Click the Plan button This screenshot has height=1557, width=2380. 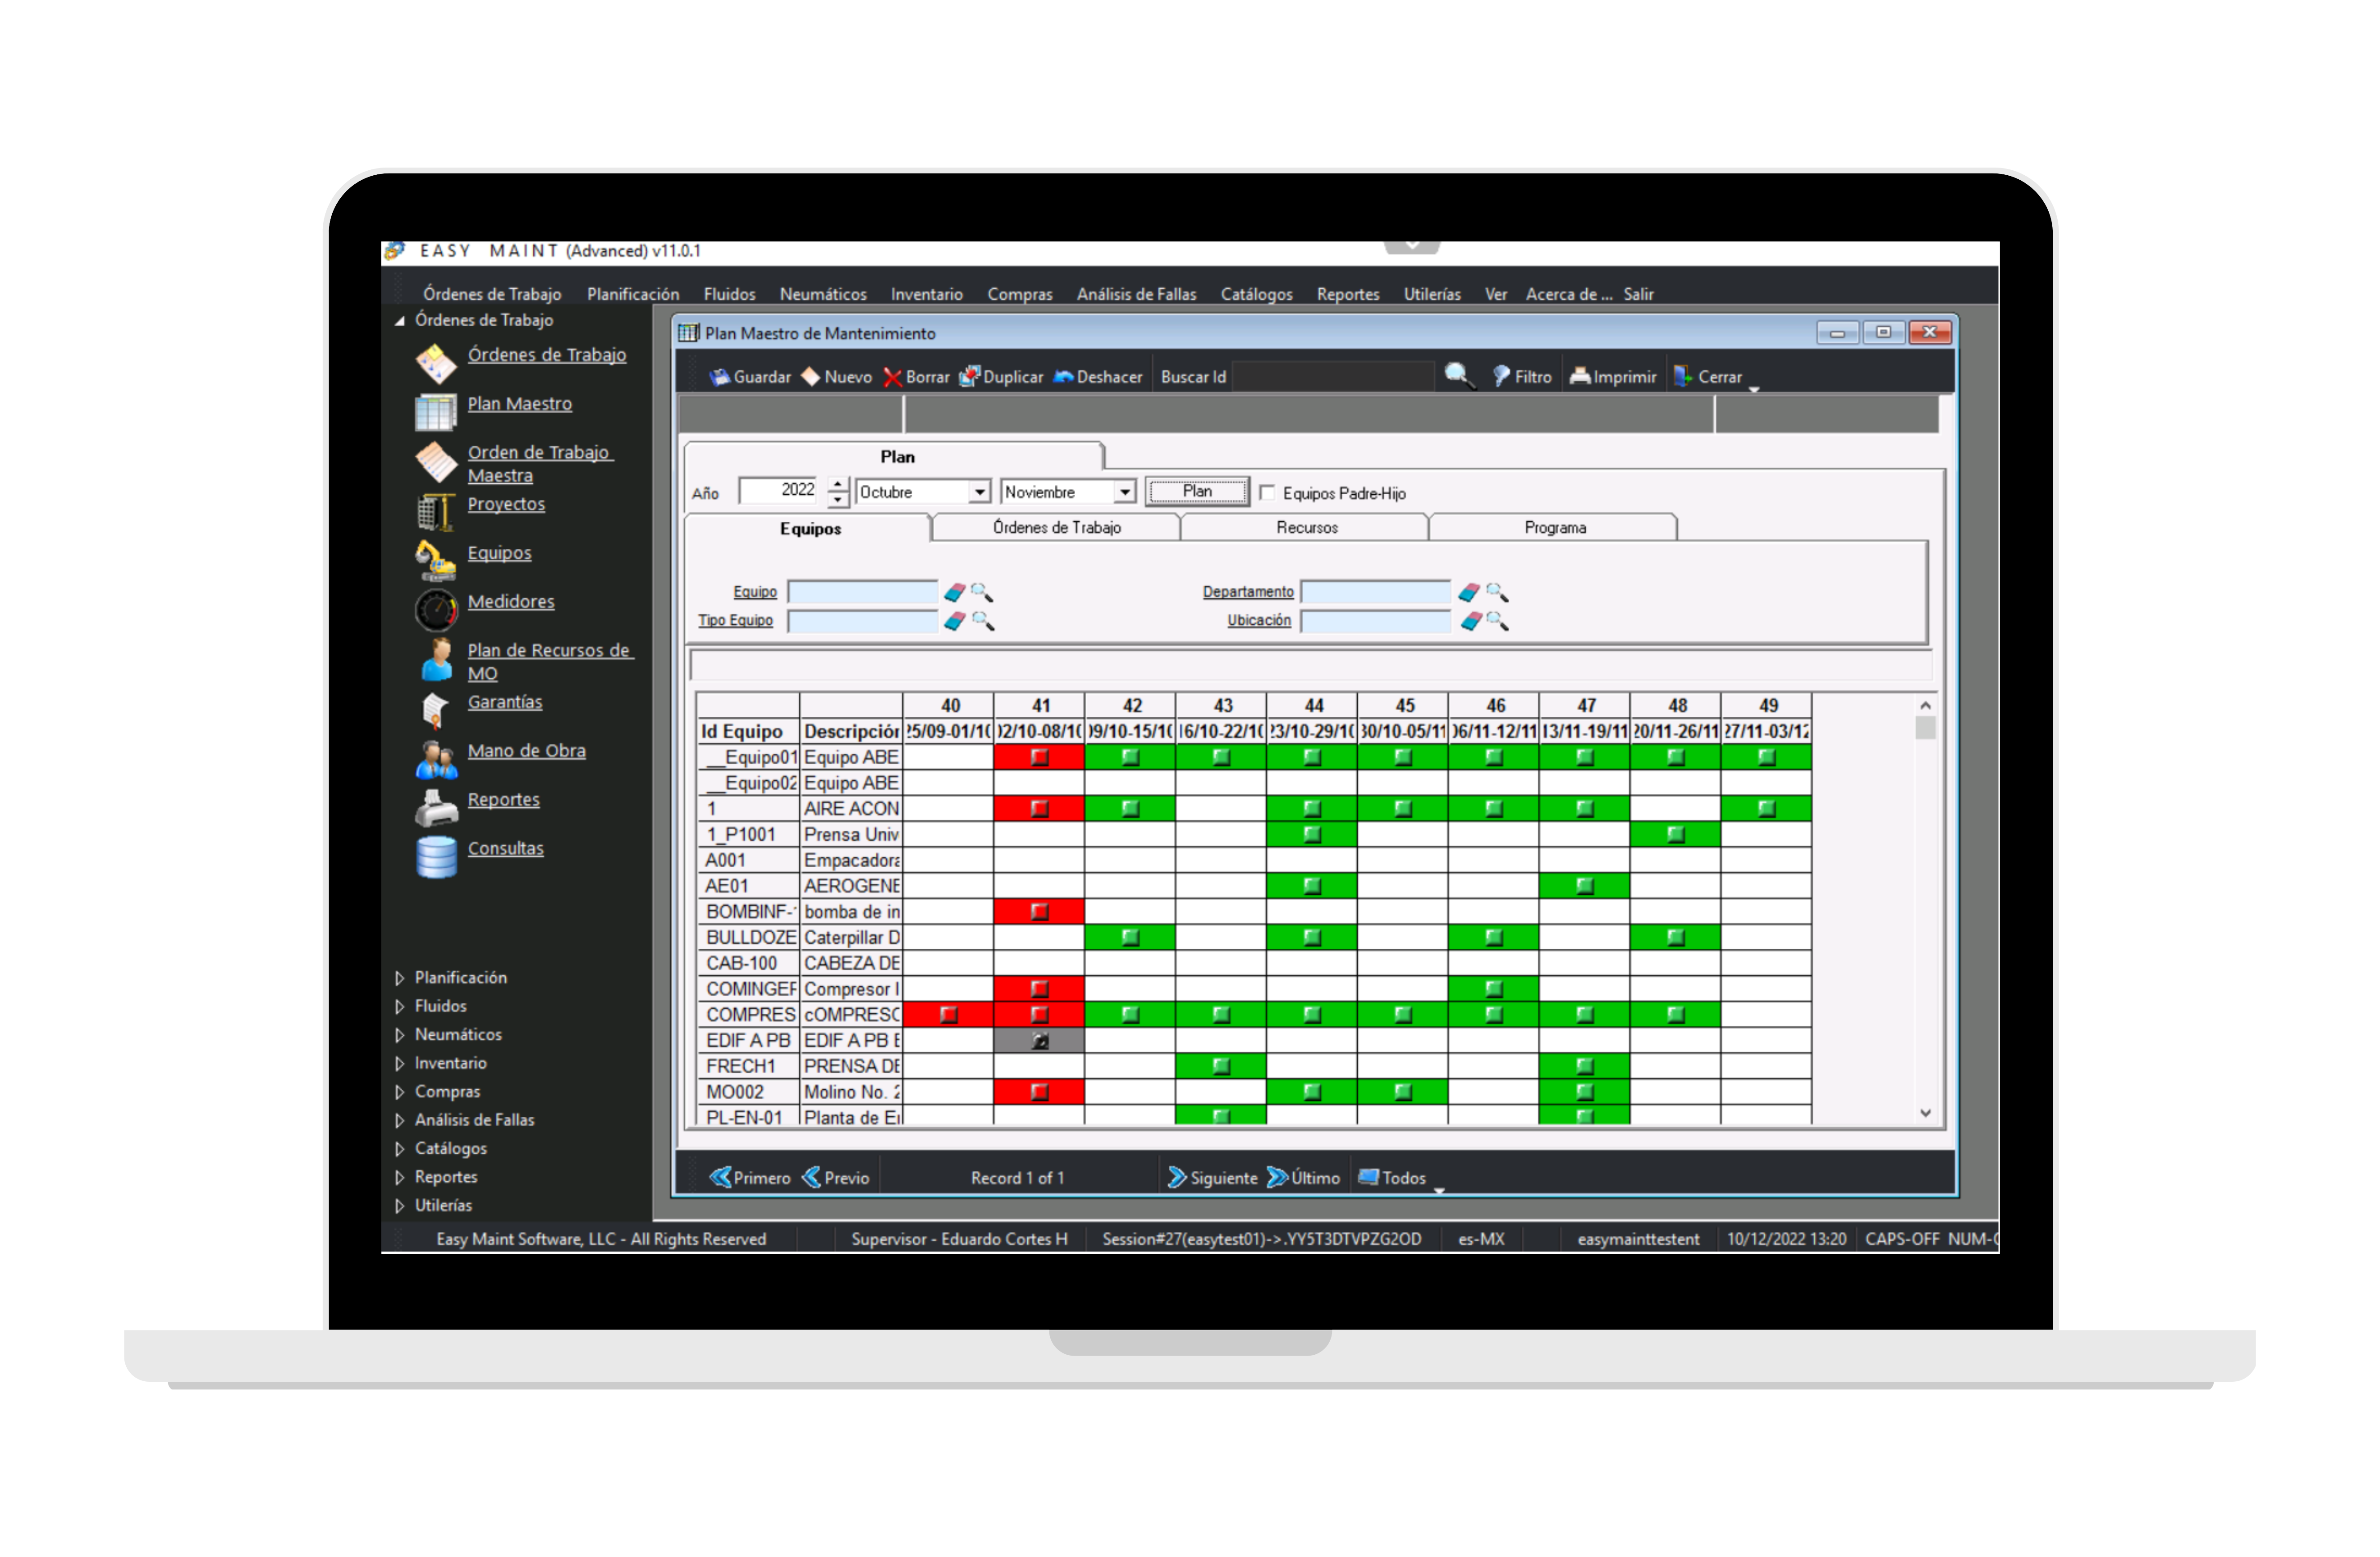coord(1197,491)
